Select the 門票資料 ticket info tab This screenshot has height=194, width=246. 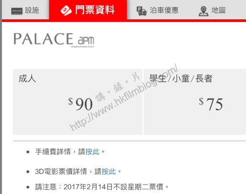click(x=88, y=10)
